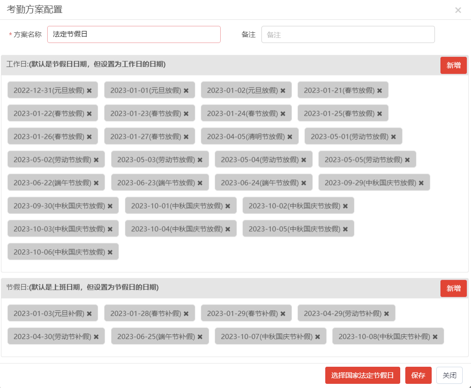Remove the 2022-12-31 元旦放假 tag

tap(89, 91)
